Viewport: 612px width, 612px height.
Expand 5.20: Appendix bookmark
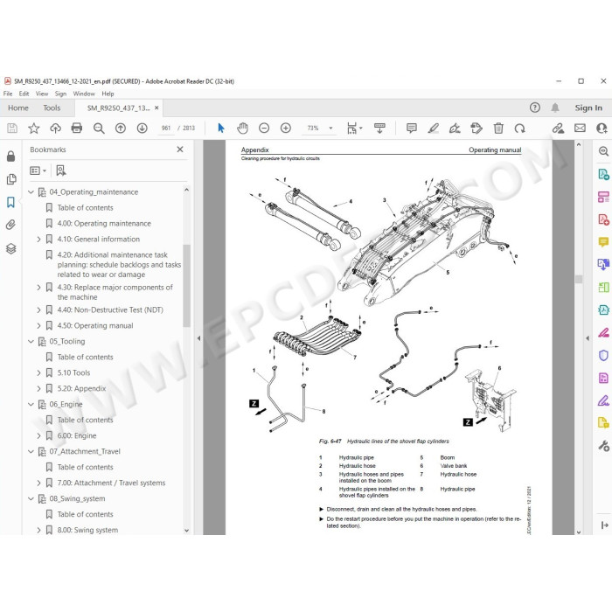coord(38,389)
